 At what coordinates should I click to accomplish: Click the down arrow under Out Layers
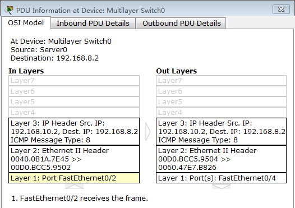click(x=221, y=186)
